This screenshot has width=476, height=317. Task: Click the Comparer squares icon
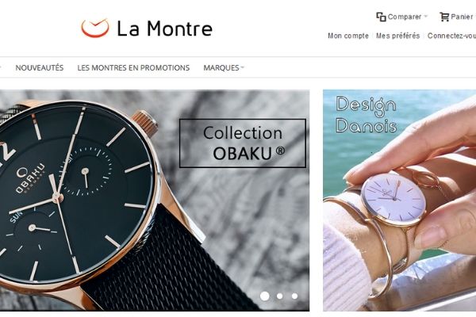click(381, 17)
